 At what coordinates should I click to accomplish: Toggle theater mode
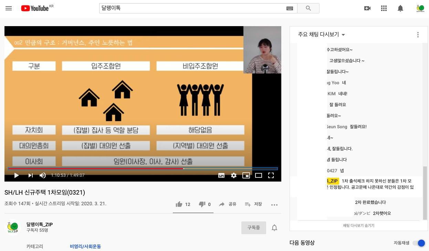click(x=259, y=175)
